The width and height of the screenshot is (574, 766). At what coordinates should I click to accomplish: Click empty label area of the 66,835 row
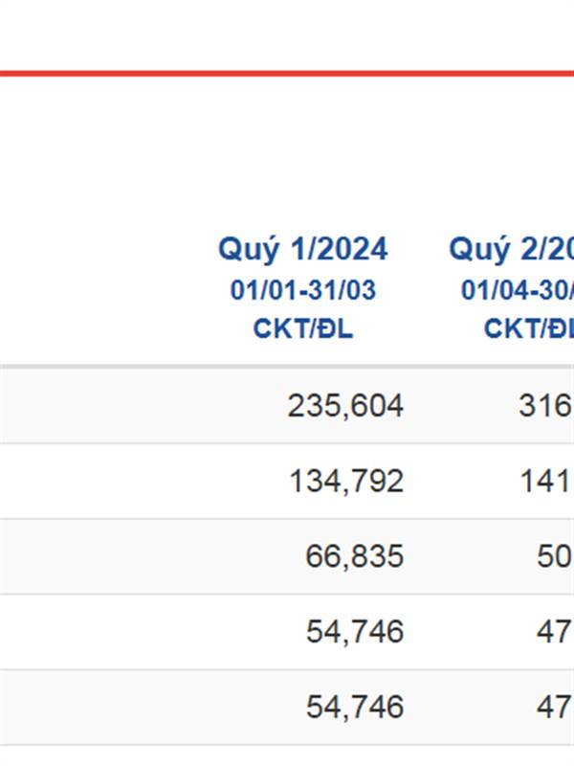click(x=96, y=556)
